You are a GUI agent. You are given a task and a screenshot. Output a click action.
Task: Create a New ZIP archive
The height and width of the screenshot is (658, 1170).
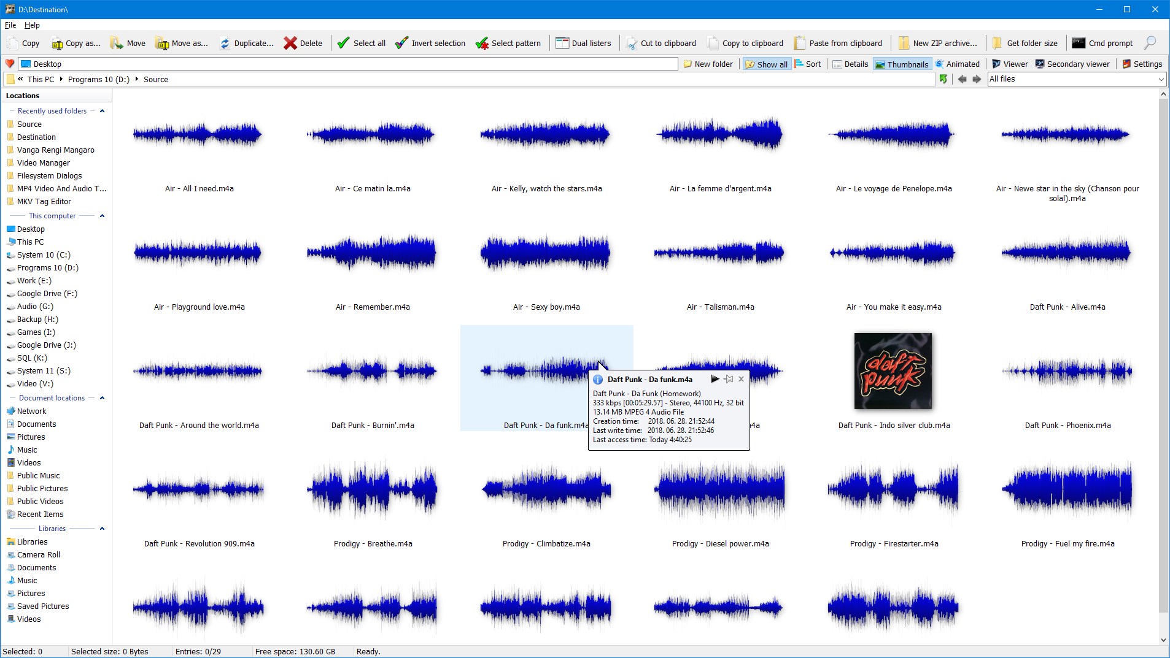click(937, 43)
